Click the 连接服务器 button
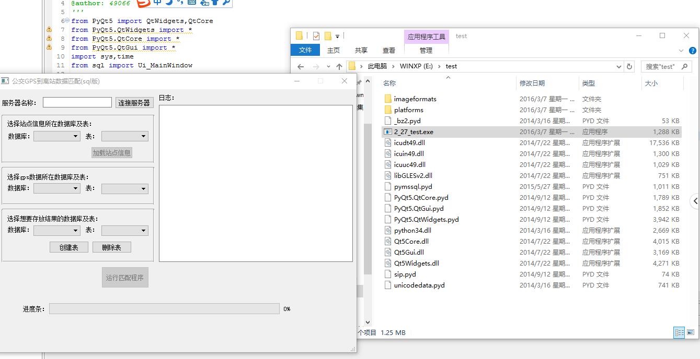 (x=134, y=103)
